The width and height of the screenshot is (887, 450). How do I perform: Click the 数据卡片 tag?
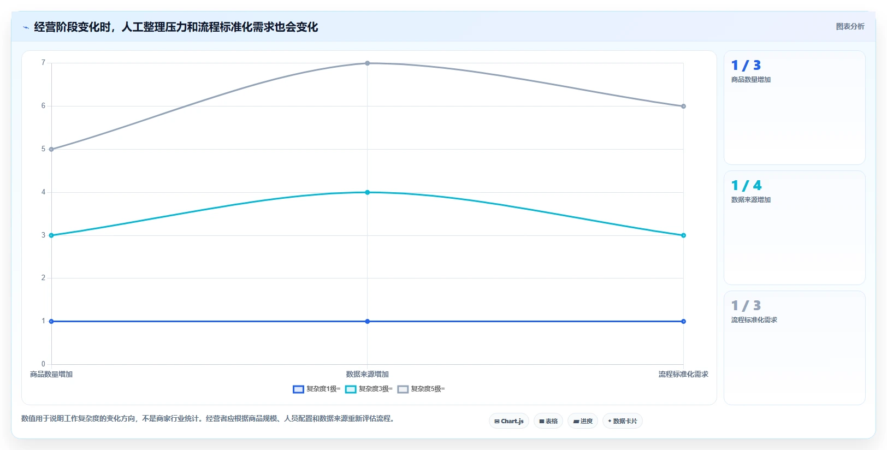click(x=623, y=421)
